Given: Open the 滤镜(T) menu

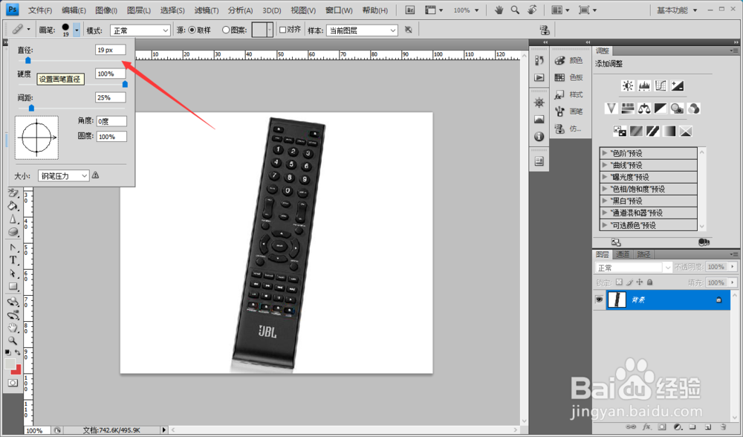Looking at the screenshot, I should coord(207,10).
